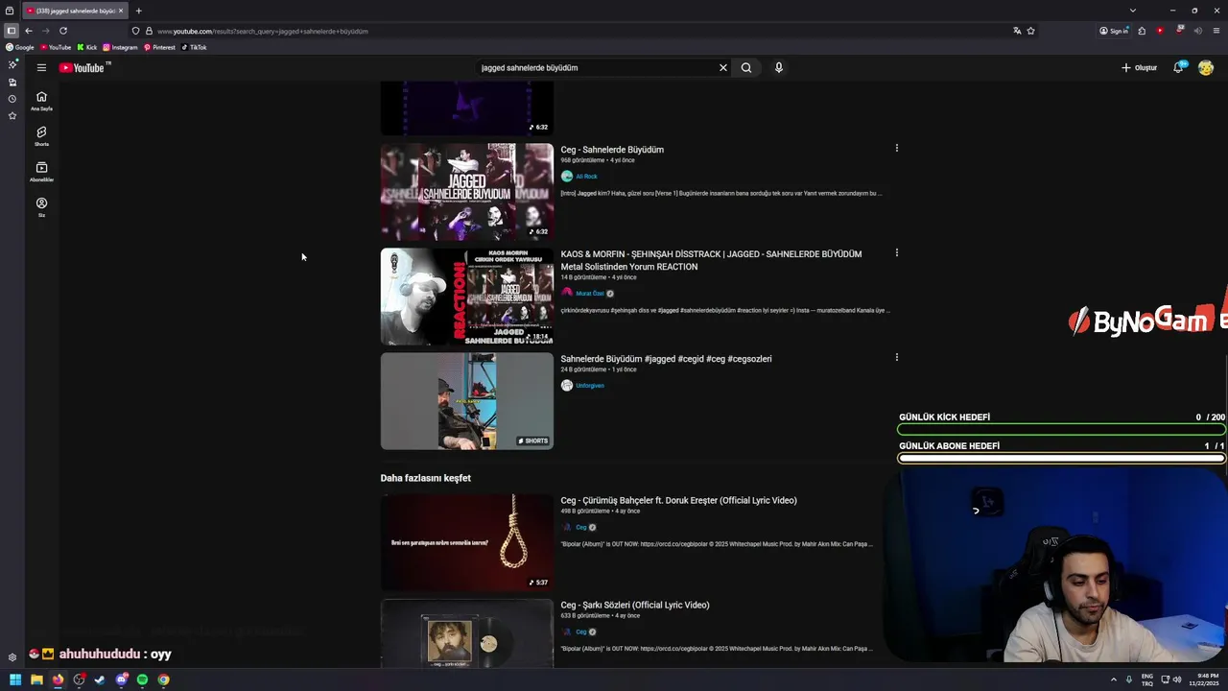This screenshot has height=691, width=1228.
Task: Open the YouTube hamburger guide menu
Action: [41, 67]
